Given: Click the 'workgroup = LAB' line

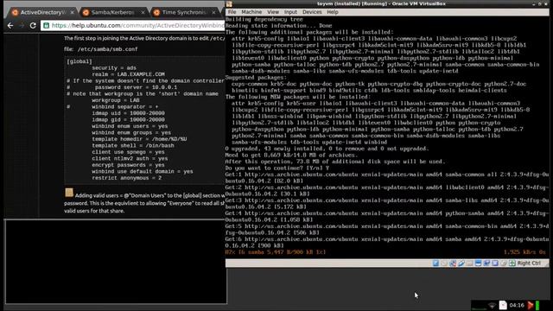Looking at the screenshot, I should [116, 100].
